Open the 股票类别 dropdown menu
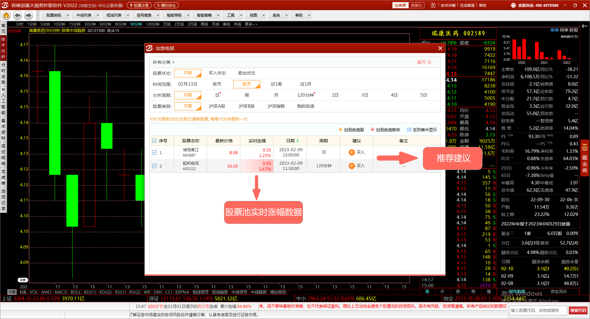 (56, 15)
